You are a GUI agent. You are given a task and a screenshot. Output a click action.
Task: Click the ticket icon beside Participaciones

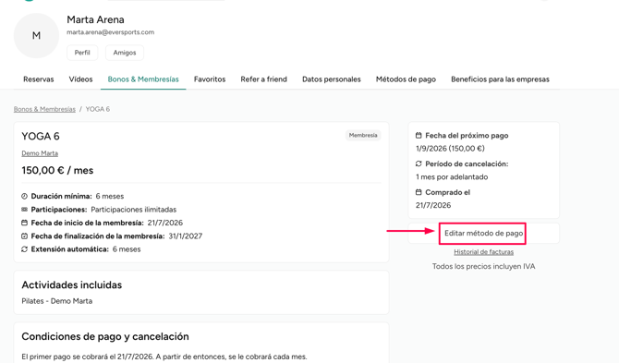point(24,210)
